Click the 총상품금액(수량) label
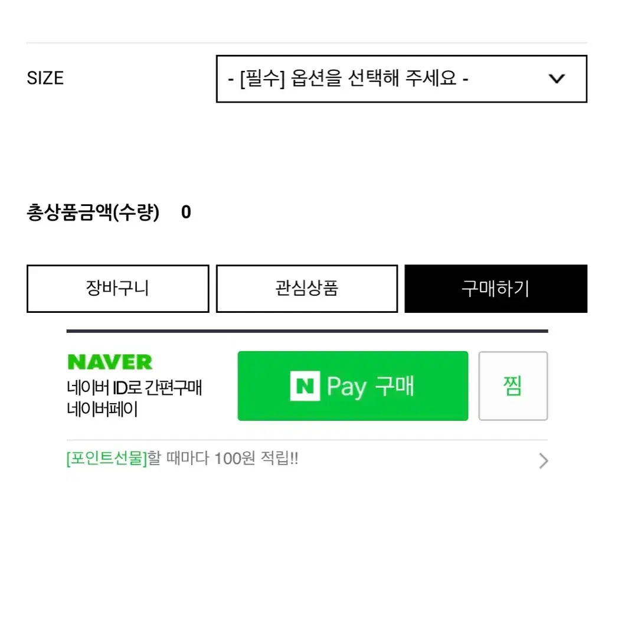Screen dimensions: 618x618 pos(93,212)
